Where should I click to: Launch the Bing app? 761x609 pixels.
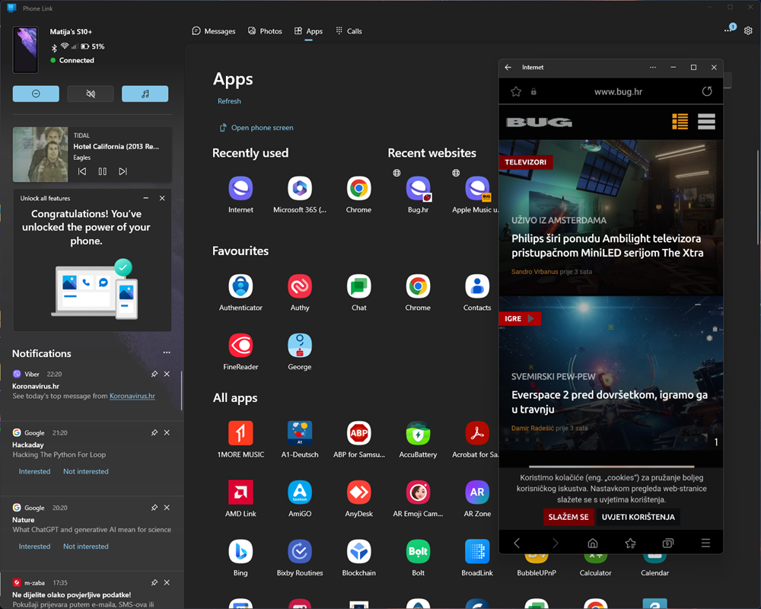tap(240, 552)
